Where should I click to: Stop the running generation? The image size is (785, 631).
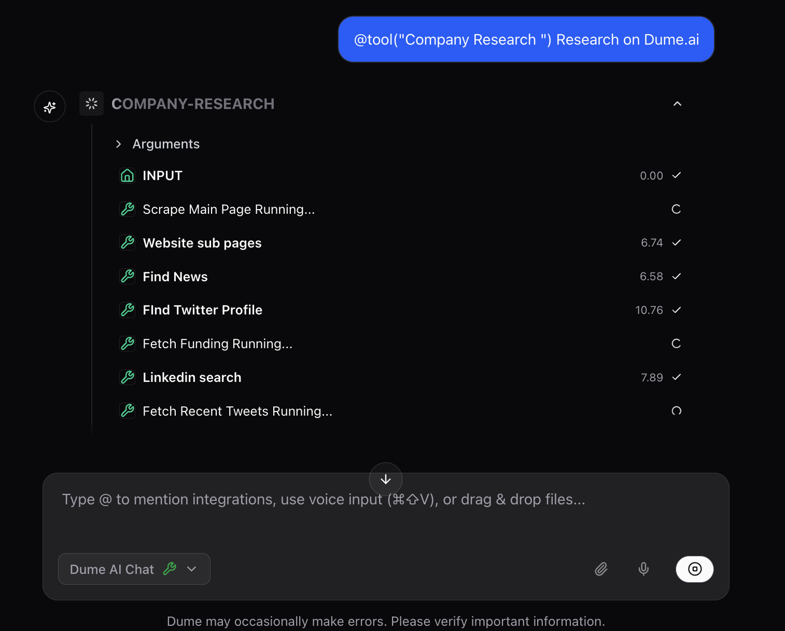click(x=694, y=569)
